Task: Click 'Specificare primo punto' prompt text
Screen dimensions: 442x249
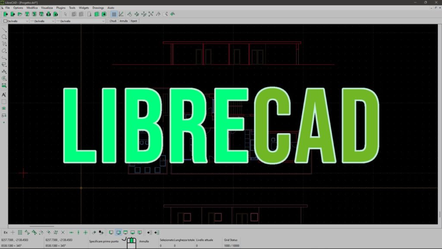Action: click(x=104, y=241)
